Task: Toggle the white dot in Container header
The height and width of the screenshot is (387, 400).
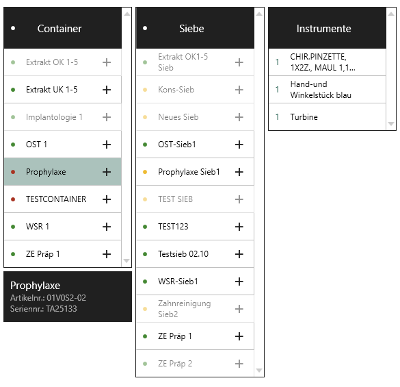Action: coord(13,28)
